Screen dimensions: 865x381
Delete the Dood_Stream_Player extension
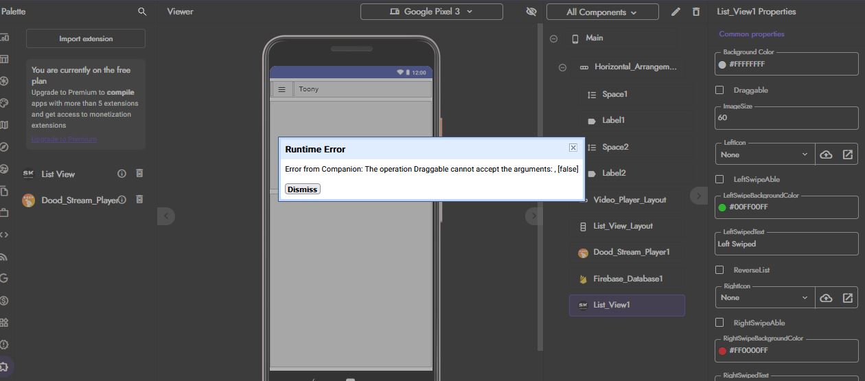(139, 200)
